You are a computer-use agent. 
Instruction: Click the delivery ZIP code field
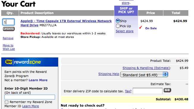[x=148, y=91]
